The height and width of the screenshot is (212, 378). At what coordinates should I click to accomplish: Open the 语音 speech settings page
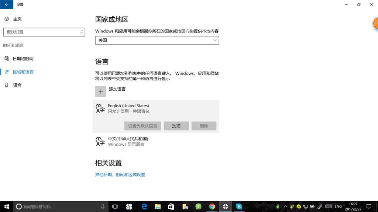[x=13, y=85]
